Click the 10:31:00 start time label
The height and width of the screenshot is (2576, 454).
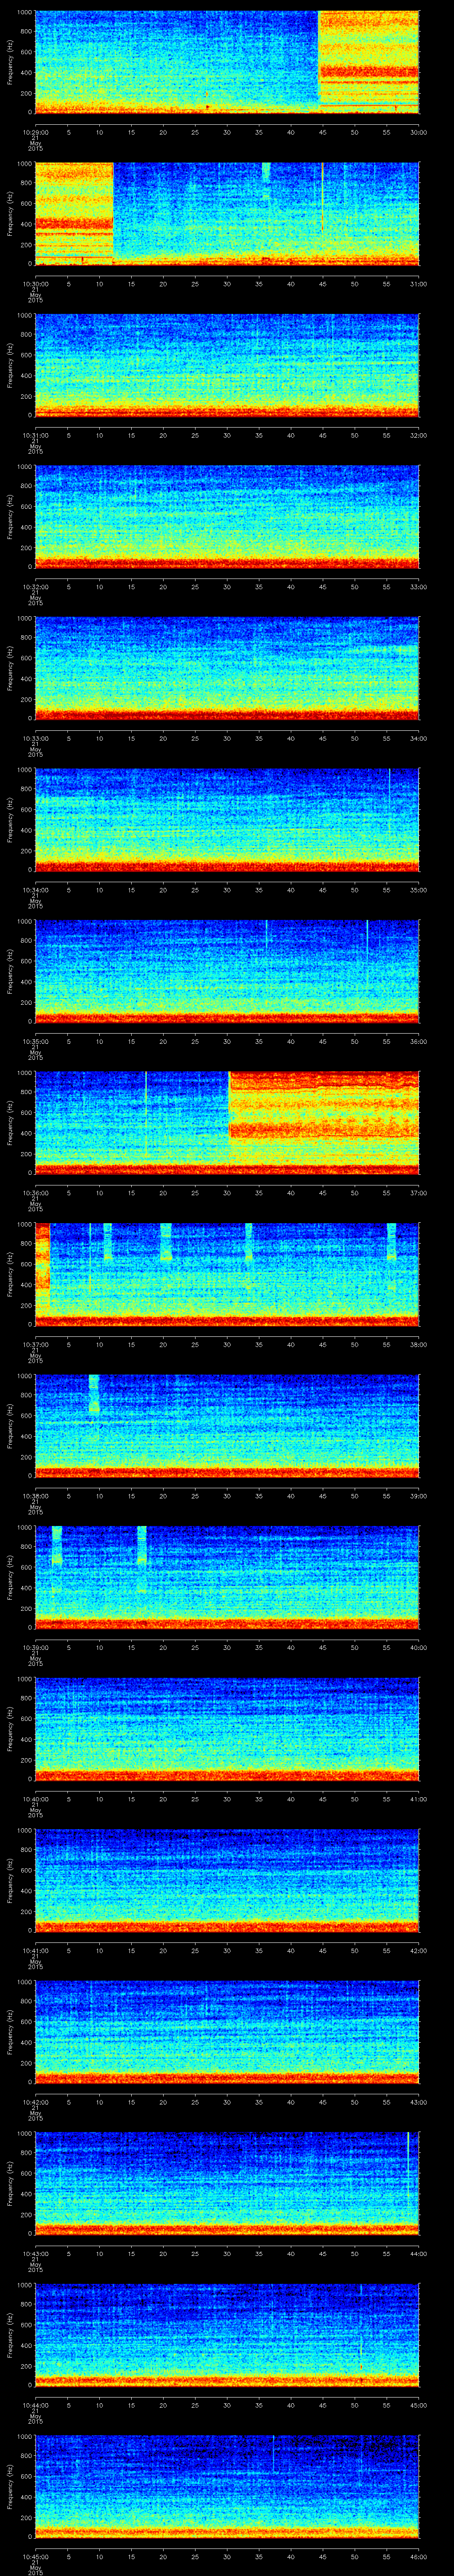pos(35,435)
